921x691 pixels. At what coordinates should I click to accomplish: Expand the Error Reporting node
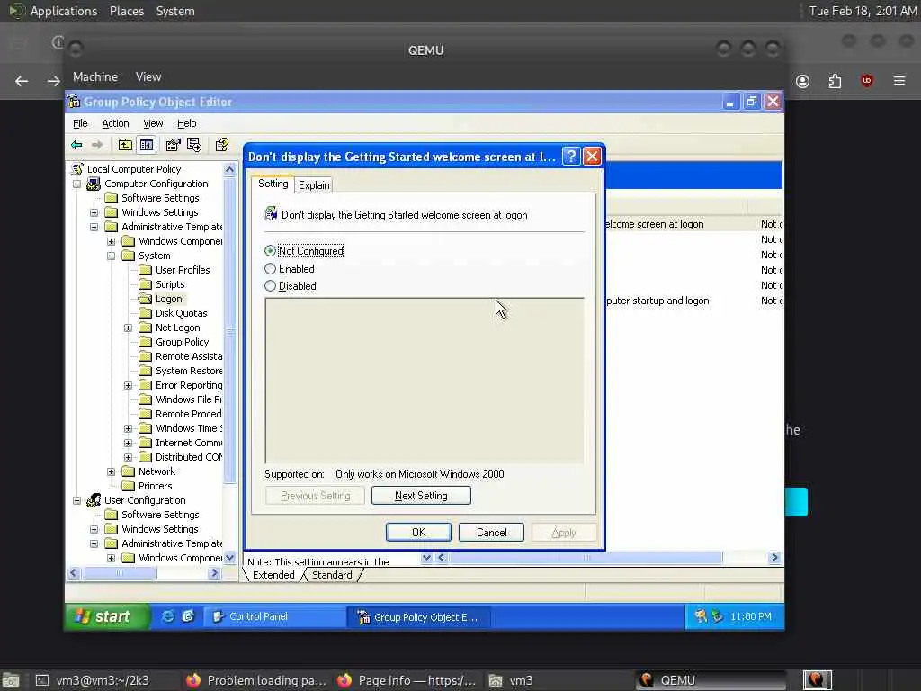[x=128, y=385]
